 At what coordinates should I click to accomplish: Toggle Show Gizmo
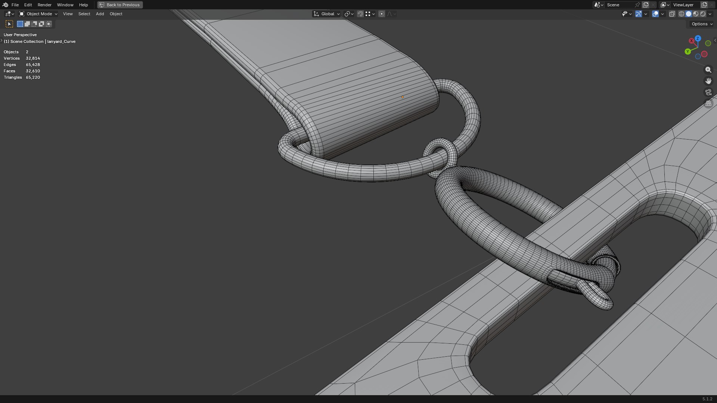(639, 14)
